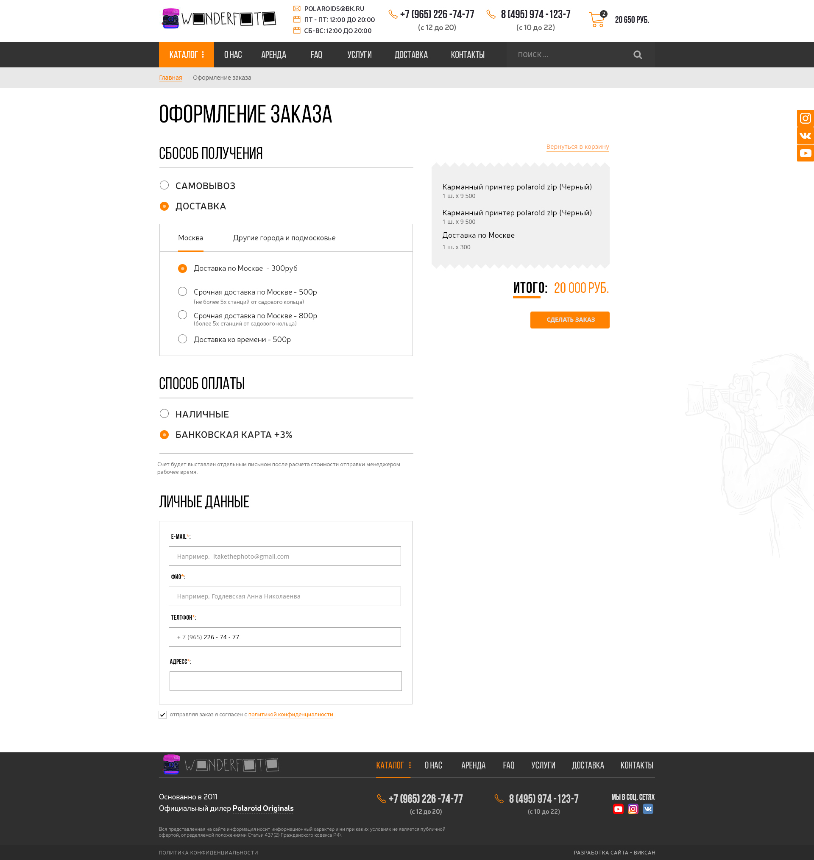Click the Wonderfoto logo in header
The width and height of the screenshot is (814, 860).
(219, 19)
